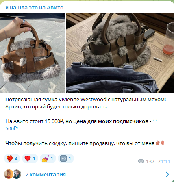Toggle the writing hand reaction

click(x=48, y=158)
